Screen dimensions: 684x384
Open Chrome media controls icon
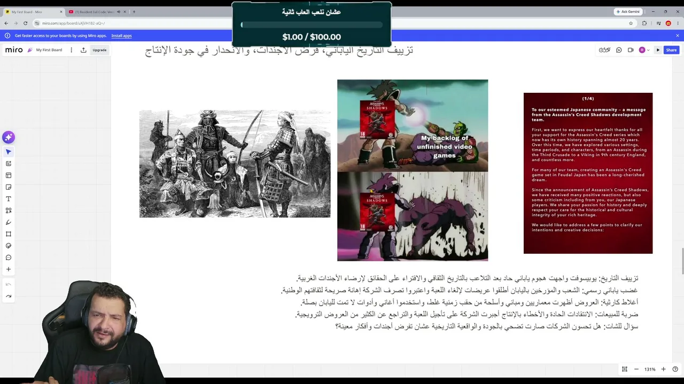pyautogui.click(x=658, y=23)
